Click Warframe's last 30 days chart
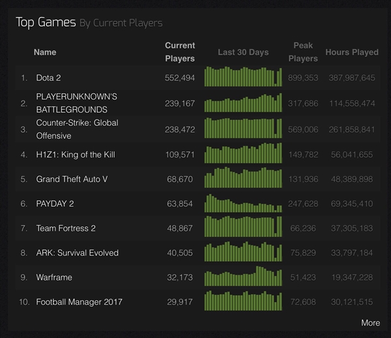Image resolution: width=391 pixels, height=338 pixels. pos(243,277)
